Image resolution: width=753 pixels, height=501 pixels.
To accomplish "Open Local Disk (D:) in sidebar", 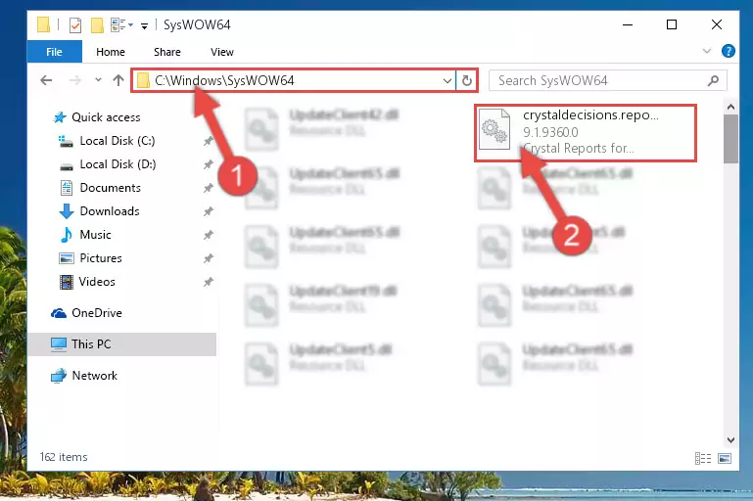I will coord(118,164).
